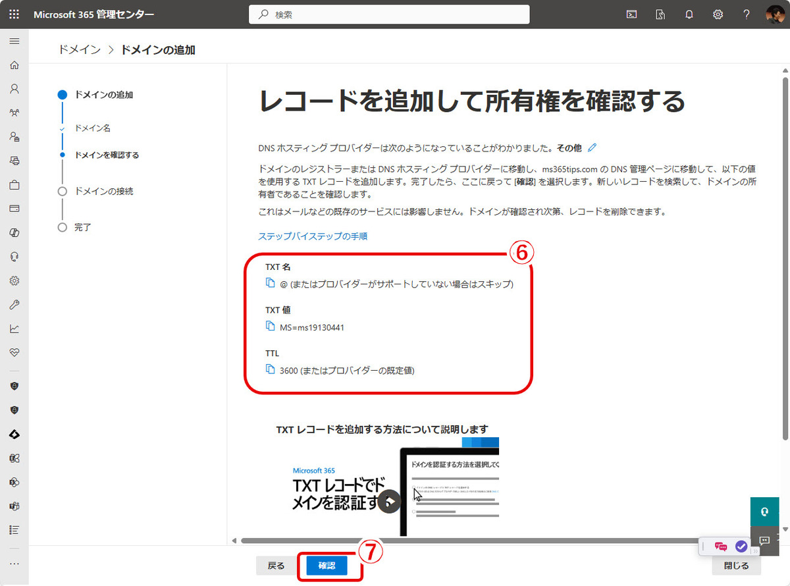The height and width of the screenshot is (586, 790).
Task: Open Health heart icon in sidebar
Action: [14, 352]
